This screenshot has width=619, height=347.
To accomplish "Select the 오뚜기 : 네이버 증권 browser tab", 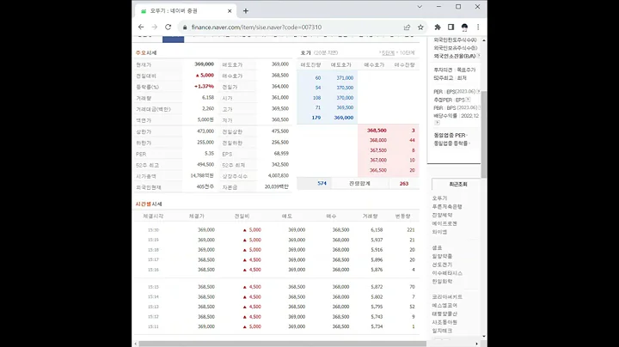I will (186, 11).
